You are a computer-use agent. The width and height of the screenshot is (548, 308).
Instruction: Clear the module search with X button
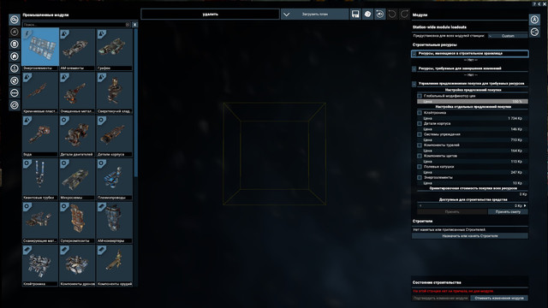135,25
